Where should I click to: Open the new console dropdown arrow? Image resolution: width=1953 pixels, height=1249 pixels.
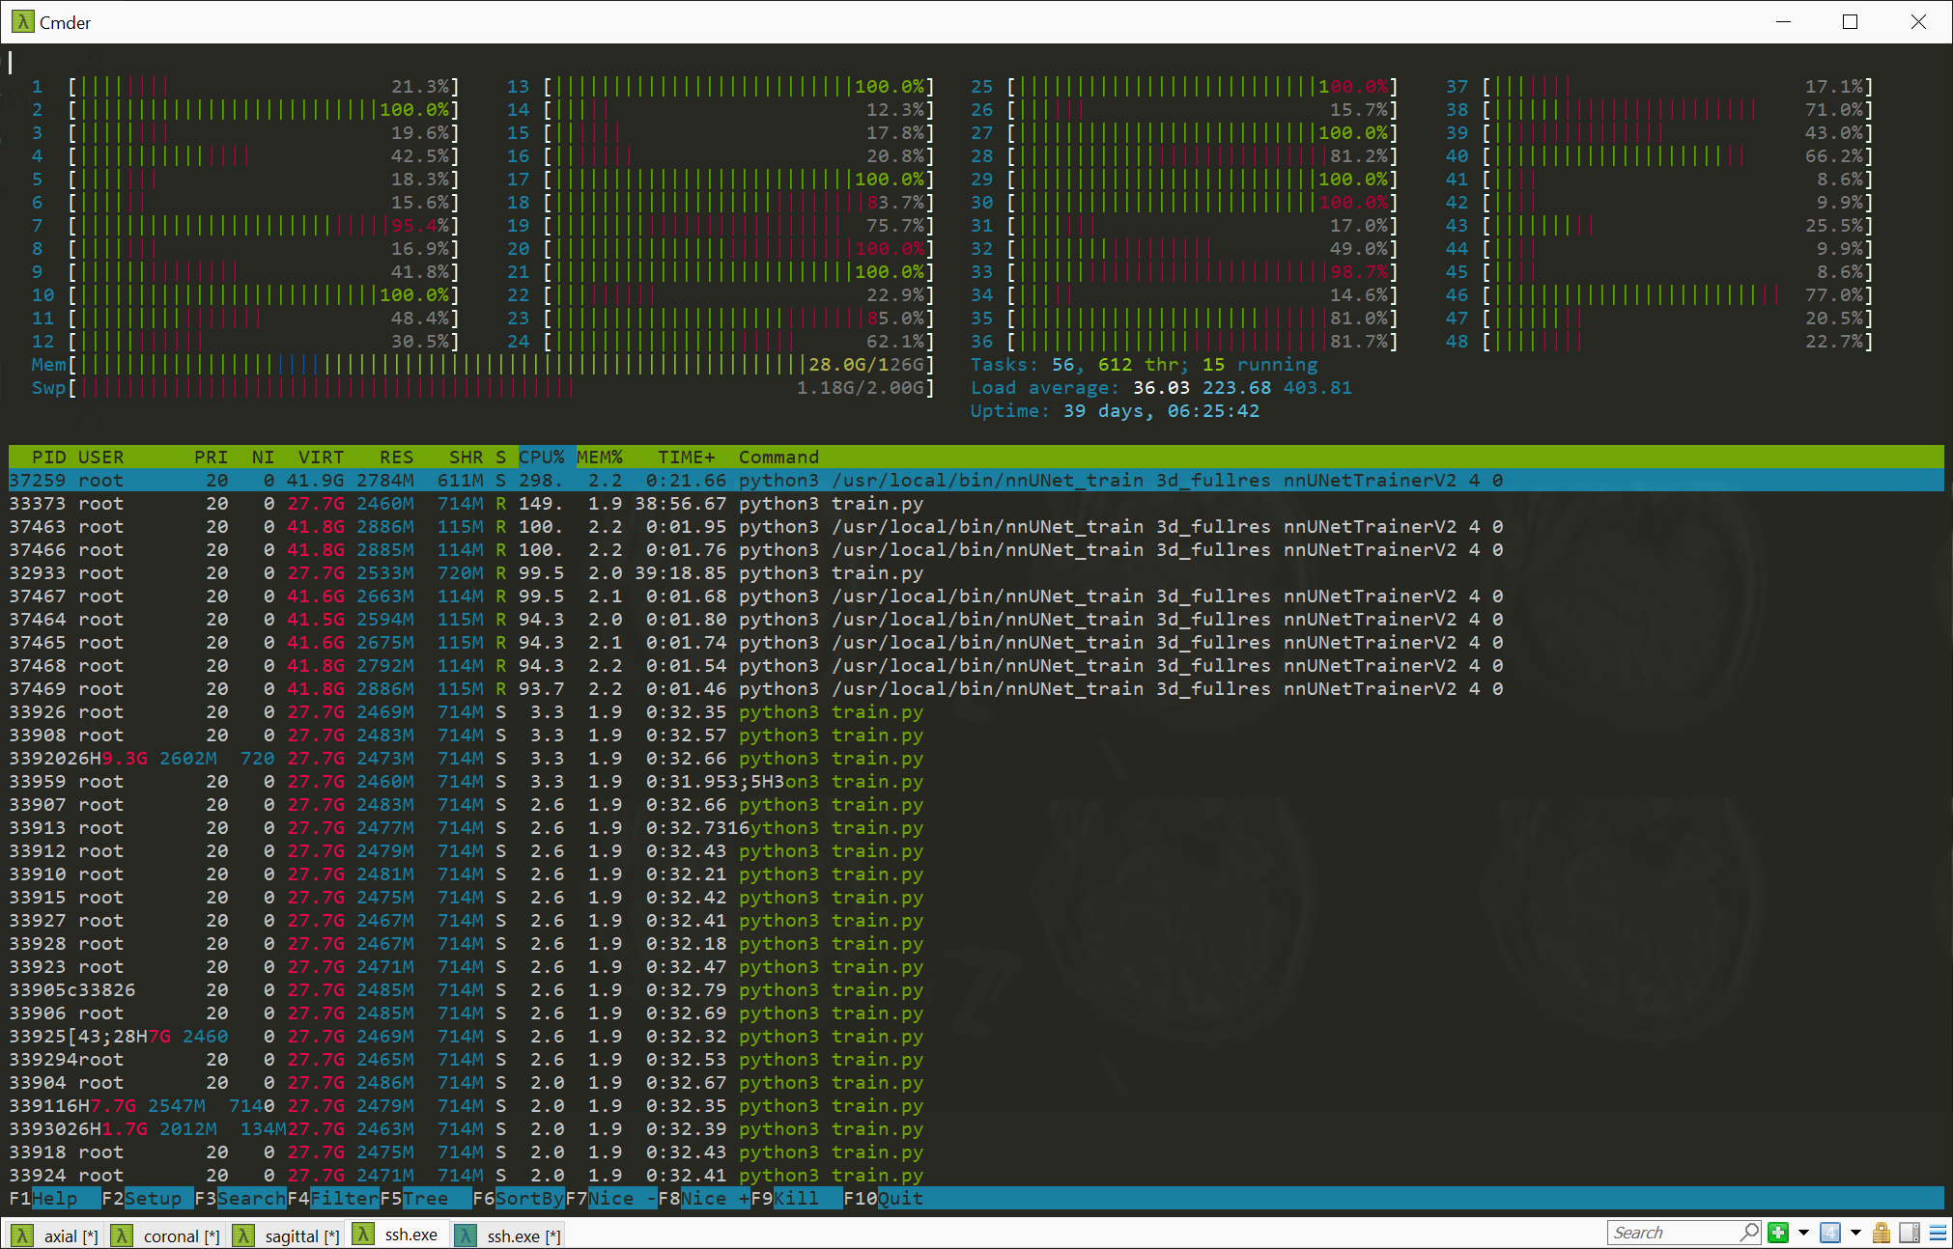tap(1804, 1233)
